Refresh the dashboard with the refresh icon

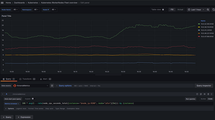213,10
